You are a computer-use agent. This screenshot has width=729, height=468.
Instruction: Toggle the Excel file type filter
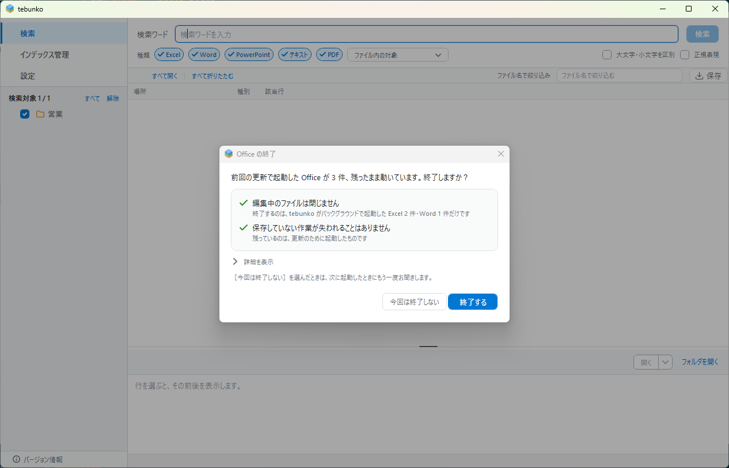169,55
